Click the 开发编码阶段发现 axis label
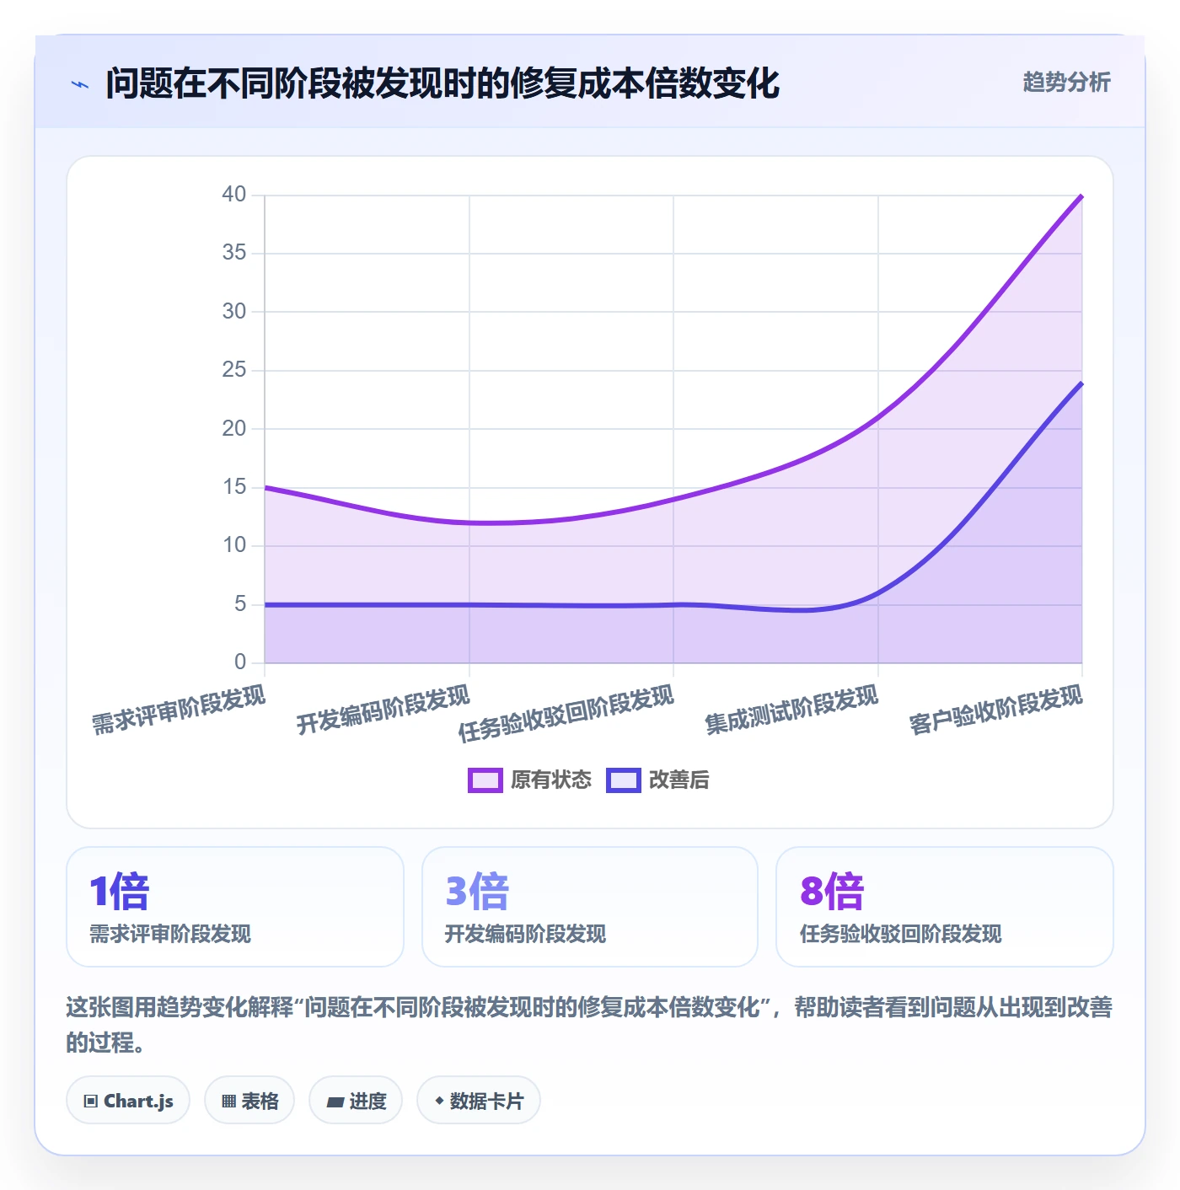The height and width of the screenshot is (1190, 1180). (x=383, y=710)
